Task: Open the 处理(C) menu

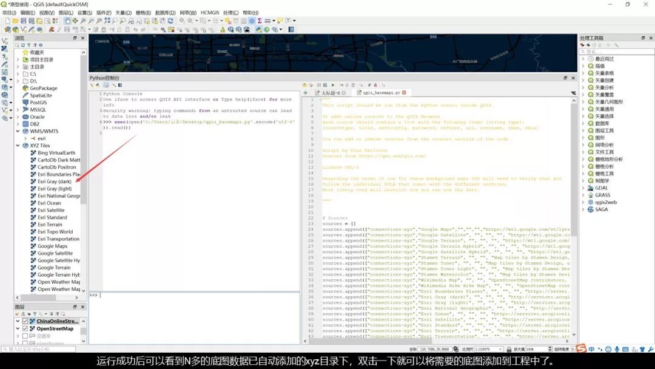Action: (x=230, y=13)
